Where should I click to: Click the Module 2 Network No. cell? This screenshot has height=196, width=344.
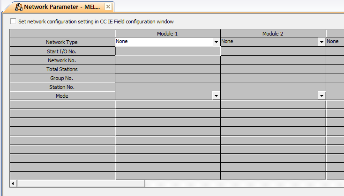click(x=273, y=60)
